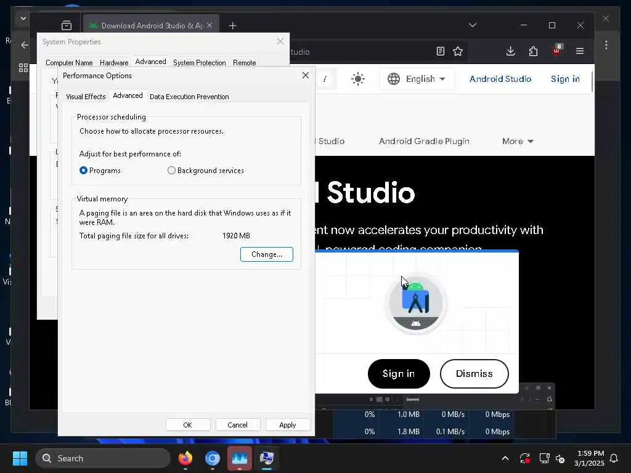
Task: Select the 0.1 MB/s disk value
Action: click(450, 432)
